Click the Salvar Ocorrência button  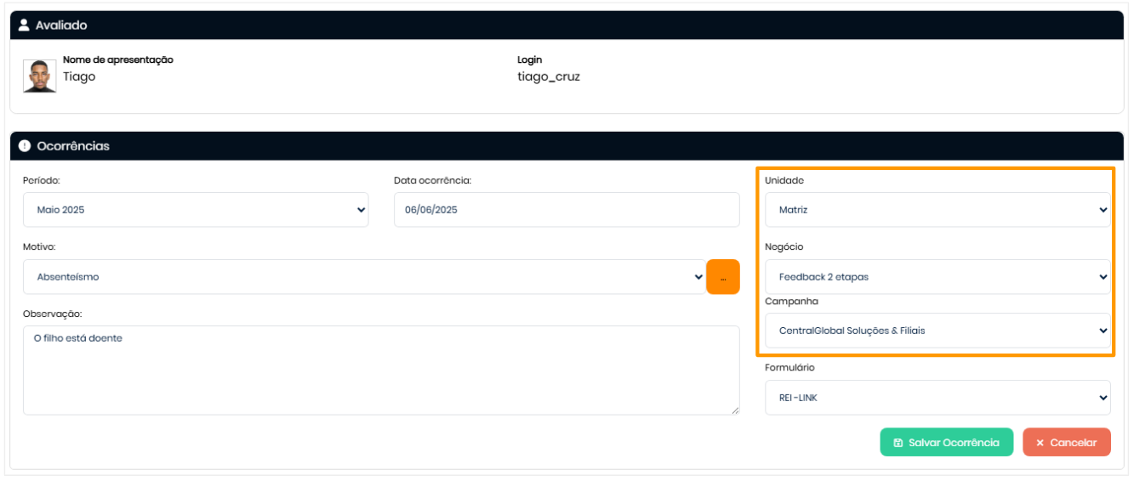point(946,443)
